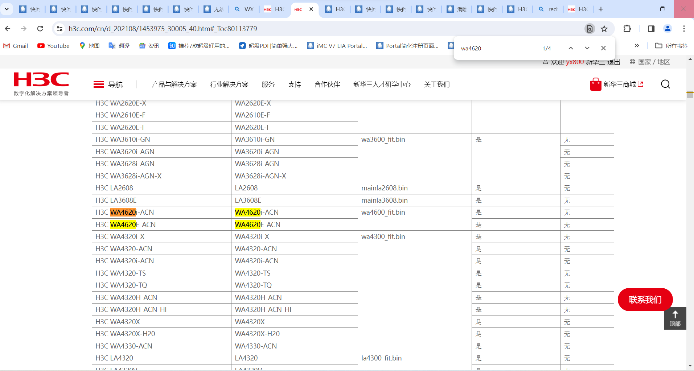The width and height of the screenshot is (694, 371).
Task: Open the 支持 menu
Action: [x=295, y=84]
